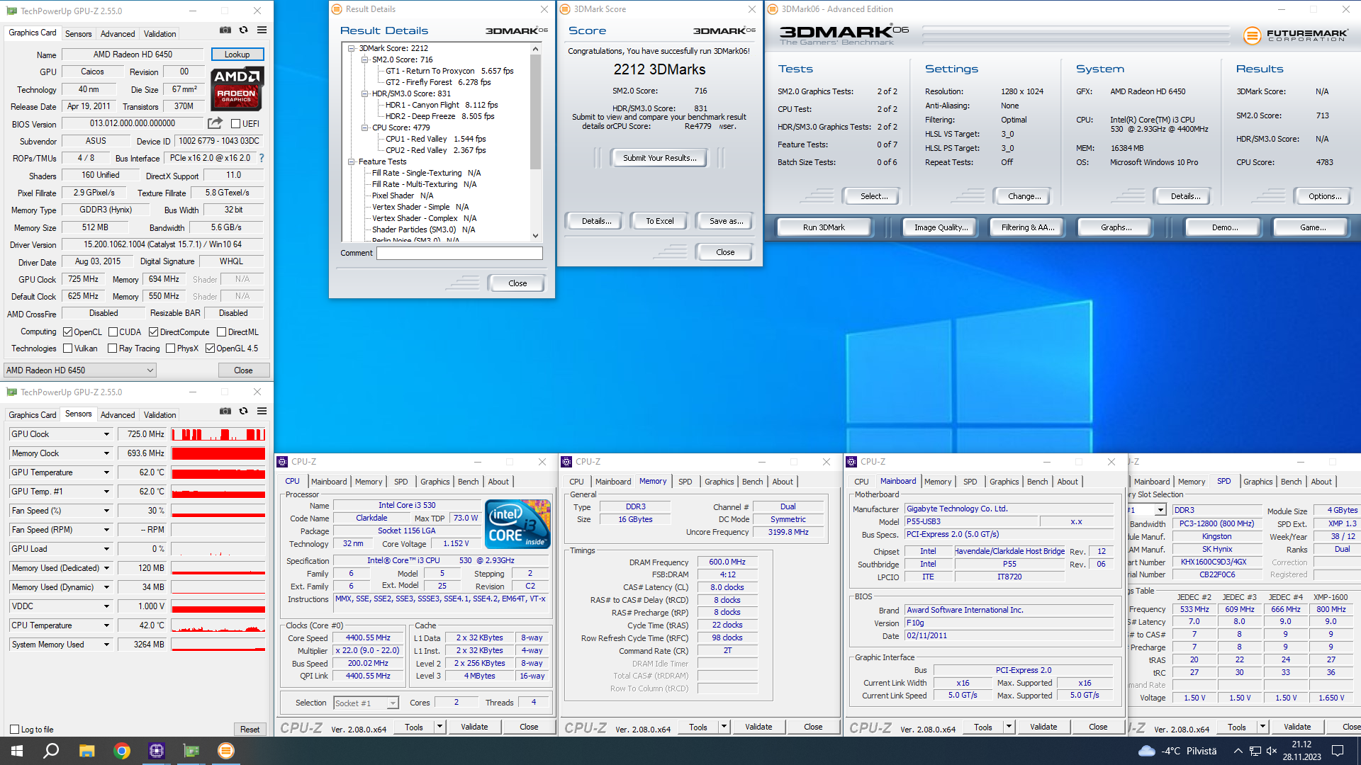The image size is (1361, 765).
Task: Open the hamburger menu in GPU-Z Sensors window
Action: (x=262, y=411)
